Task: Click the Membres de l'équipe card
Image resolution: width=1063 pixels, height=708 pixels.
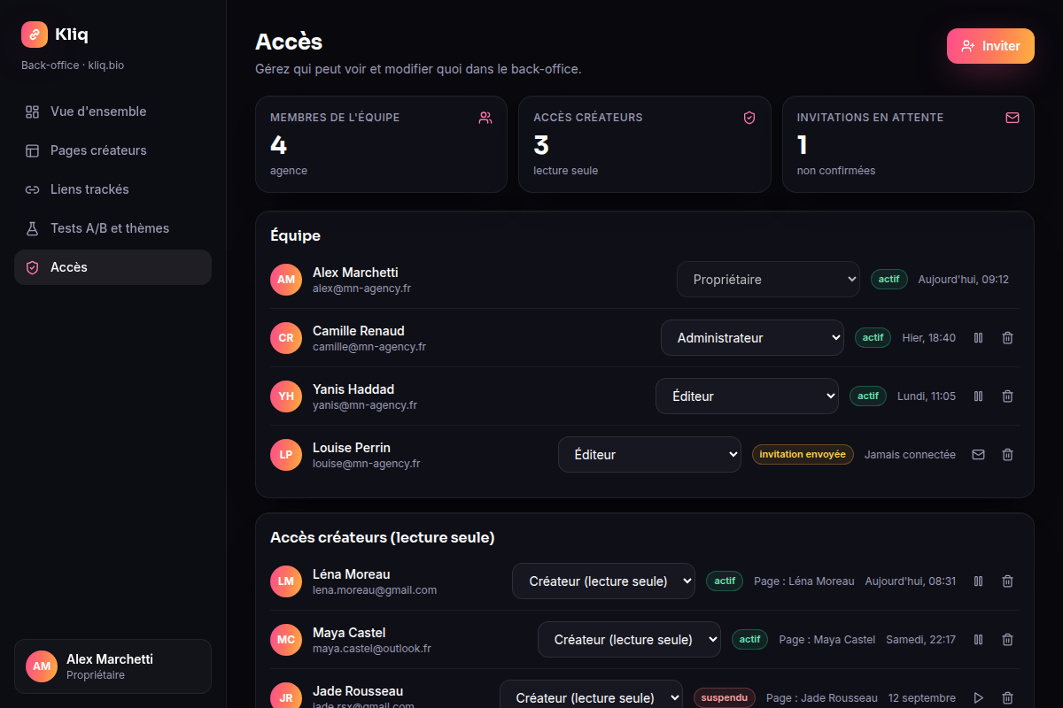Action: 381,144
